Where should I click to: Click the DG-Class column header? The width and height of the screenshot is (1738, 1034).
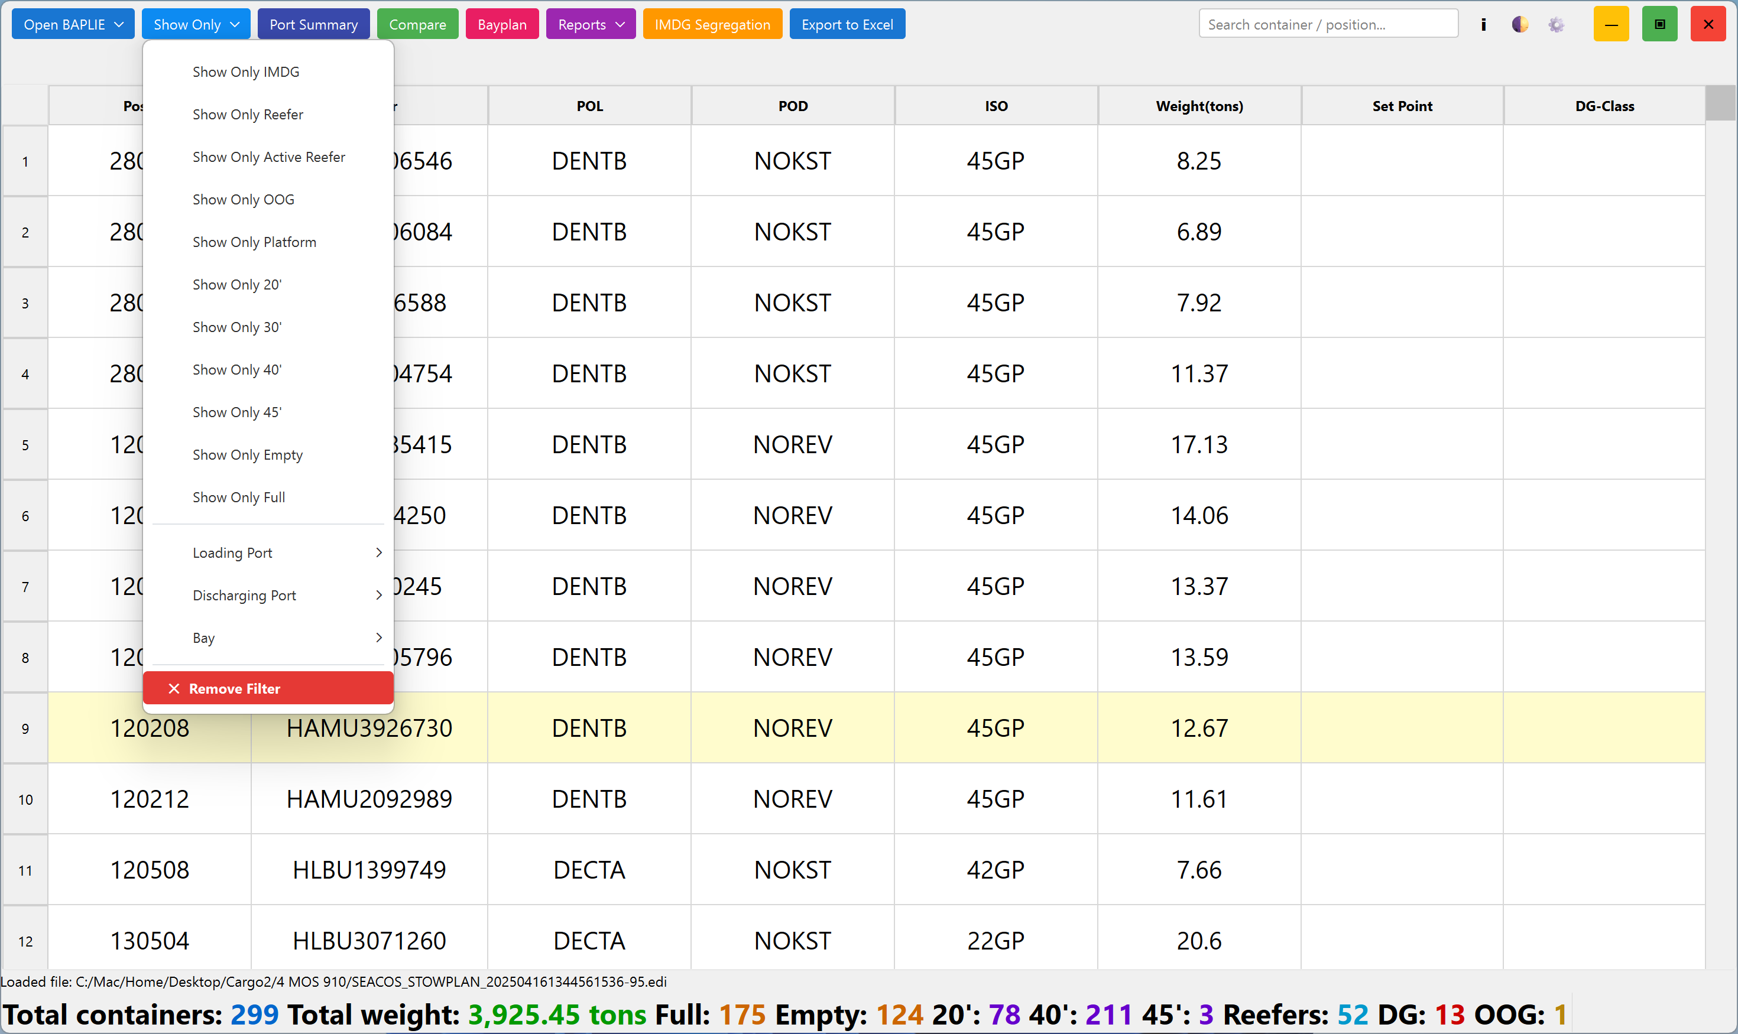coord(1604,106)
